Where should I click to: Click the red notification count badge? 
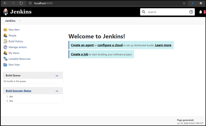[205, 12]
